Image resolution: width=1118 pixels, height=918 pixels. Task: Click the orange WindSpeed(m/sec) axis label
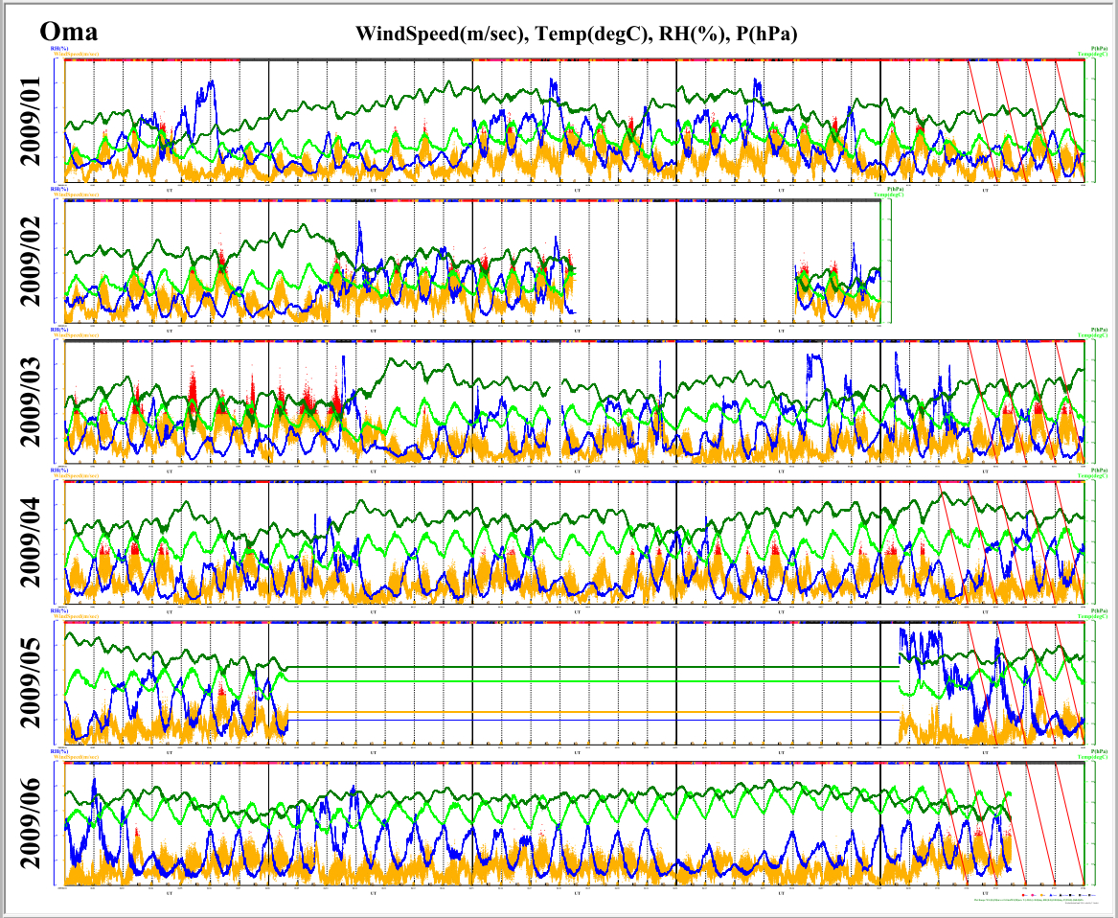77,54
